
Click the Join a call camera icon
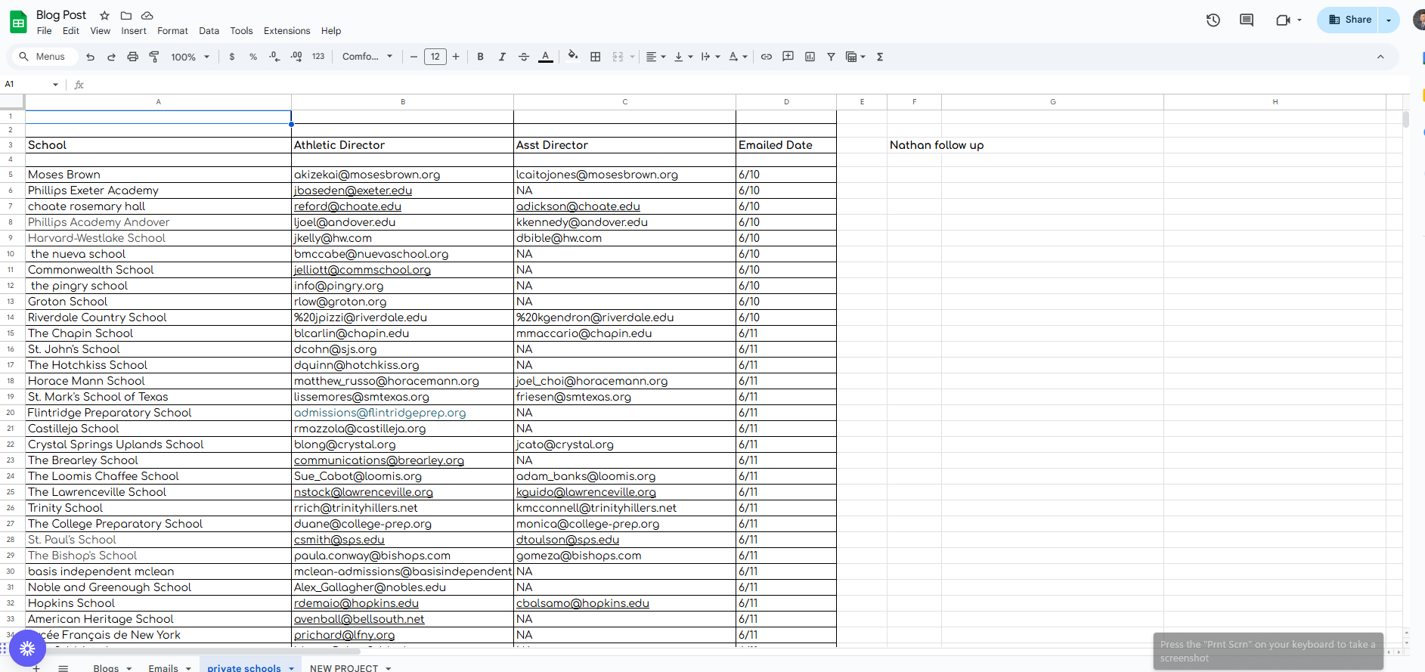(1283, 20)
